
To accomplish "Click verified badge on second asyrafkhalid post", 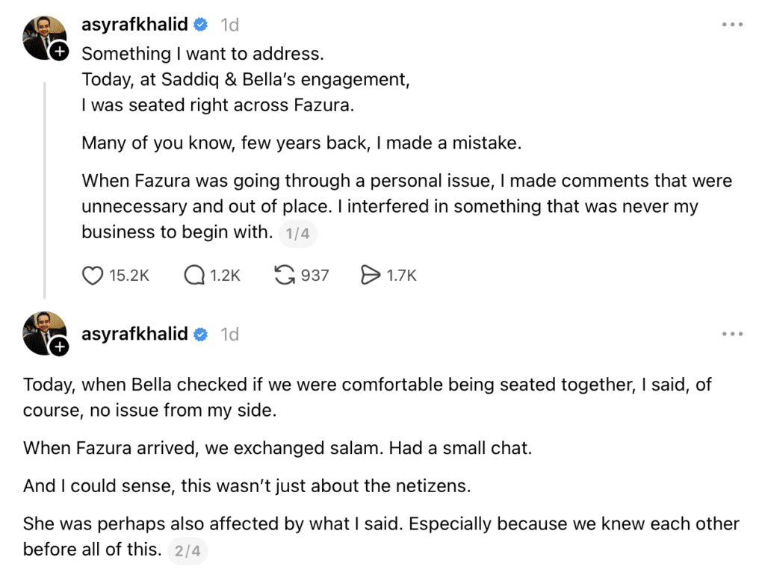I will tap(201, 334).
